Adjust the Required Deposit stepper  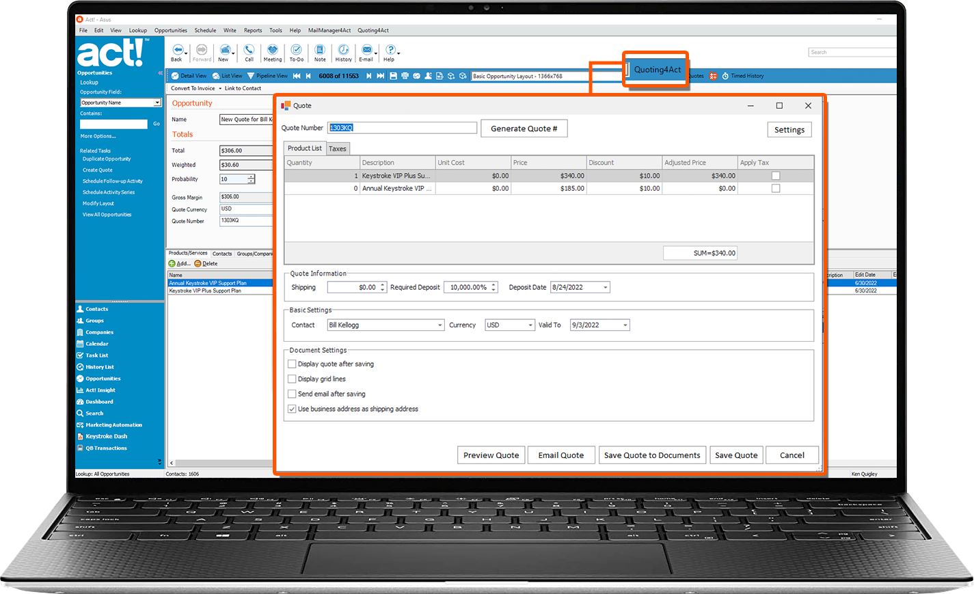tap(493, 287)
